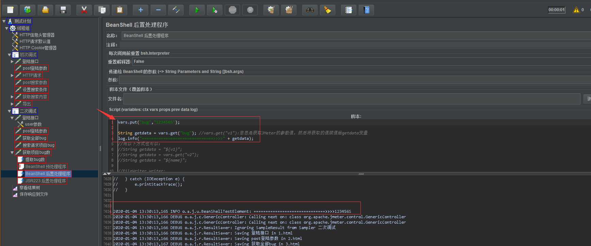This screenshot has width=591, height=246.
Task: Click the Shutdown test icon
Action: pos(250,10)
